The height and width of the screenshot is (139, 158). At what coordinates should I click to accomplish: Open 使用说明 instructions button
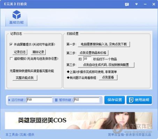139,100
